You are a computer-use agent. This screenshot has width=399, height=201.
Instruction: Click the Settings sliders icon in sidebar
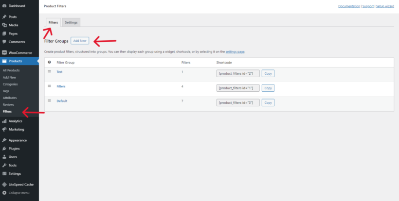click(4, 174)
